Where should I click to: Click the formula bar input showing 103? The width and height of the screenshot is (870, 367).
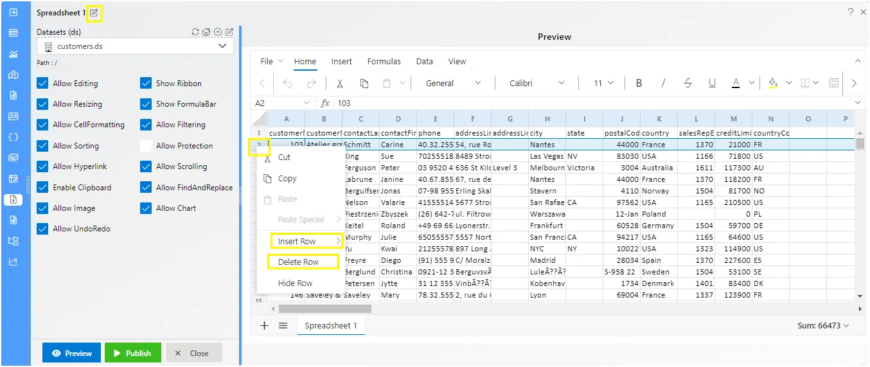click(591, 103)
